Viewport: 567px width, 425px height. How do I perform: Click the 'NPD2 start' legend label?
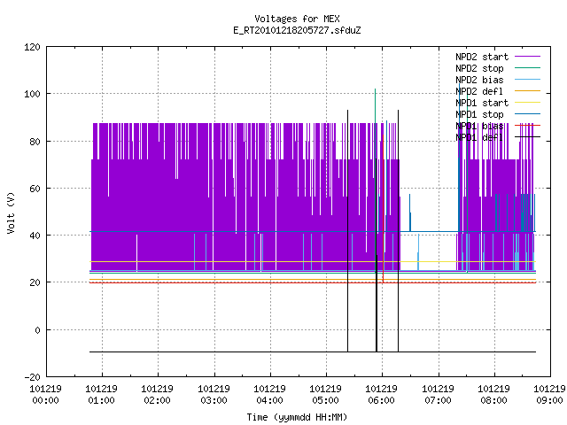(482, 57)
